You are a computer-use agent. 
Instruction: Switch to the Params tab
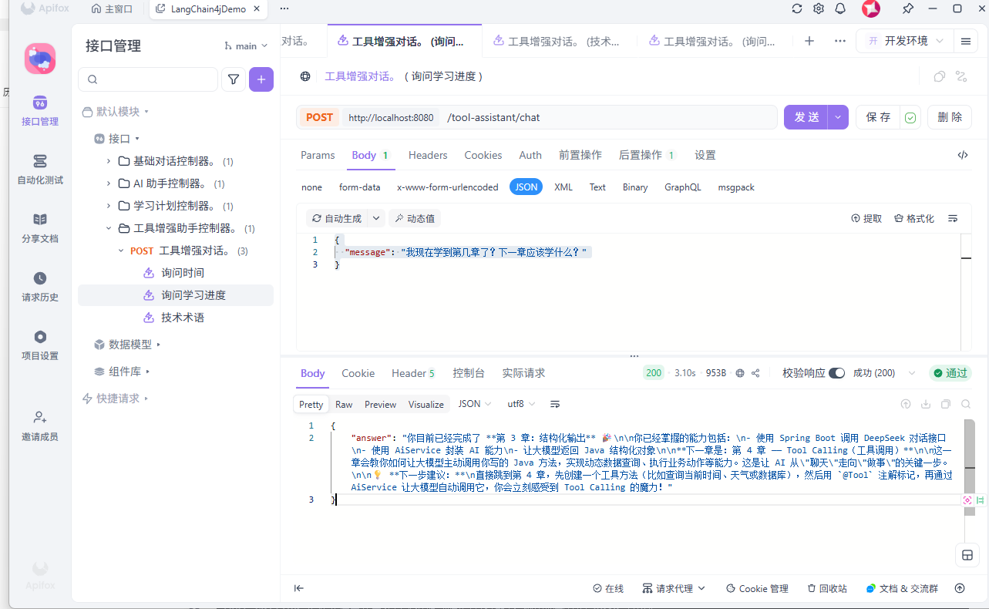click(318, 155)
